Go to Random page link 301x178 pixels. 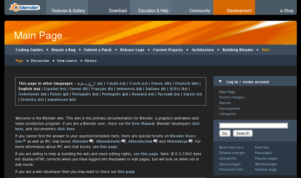pos(266,170)
